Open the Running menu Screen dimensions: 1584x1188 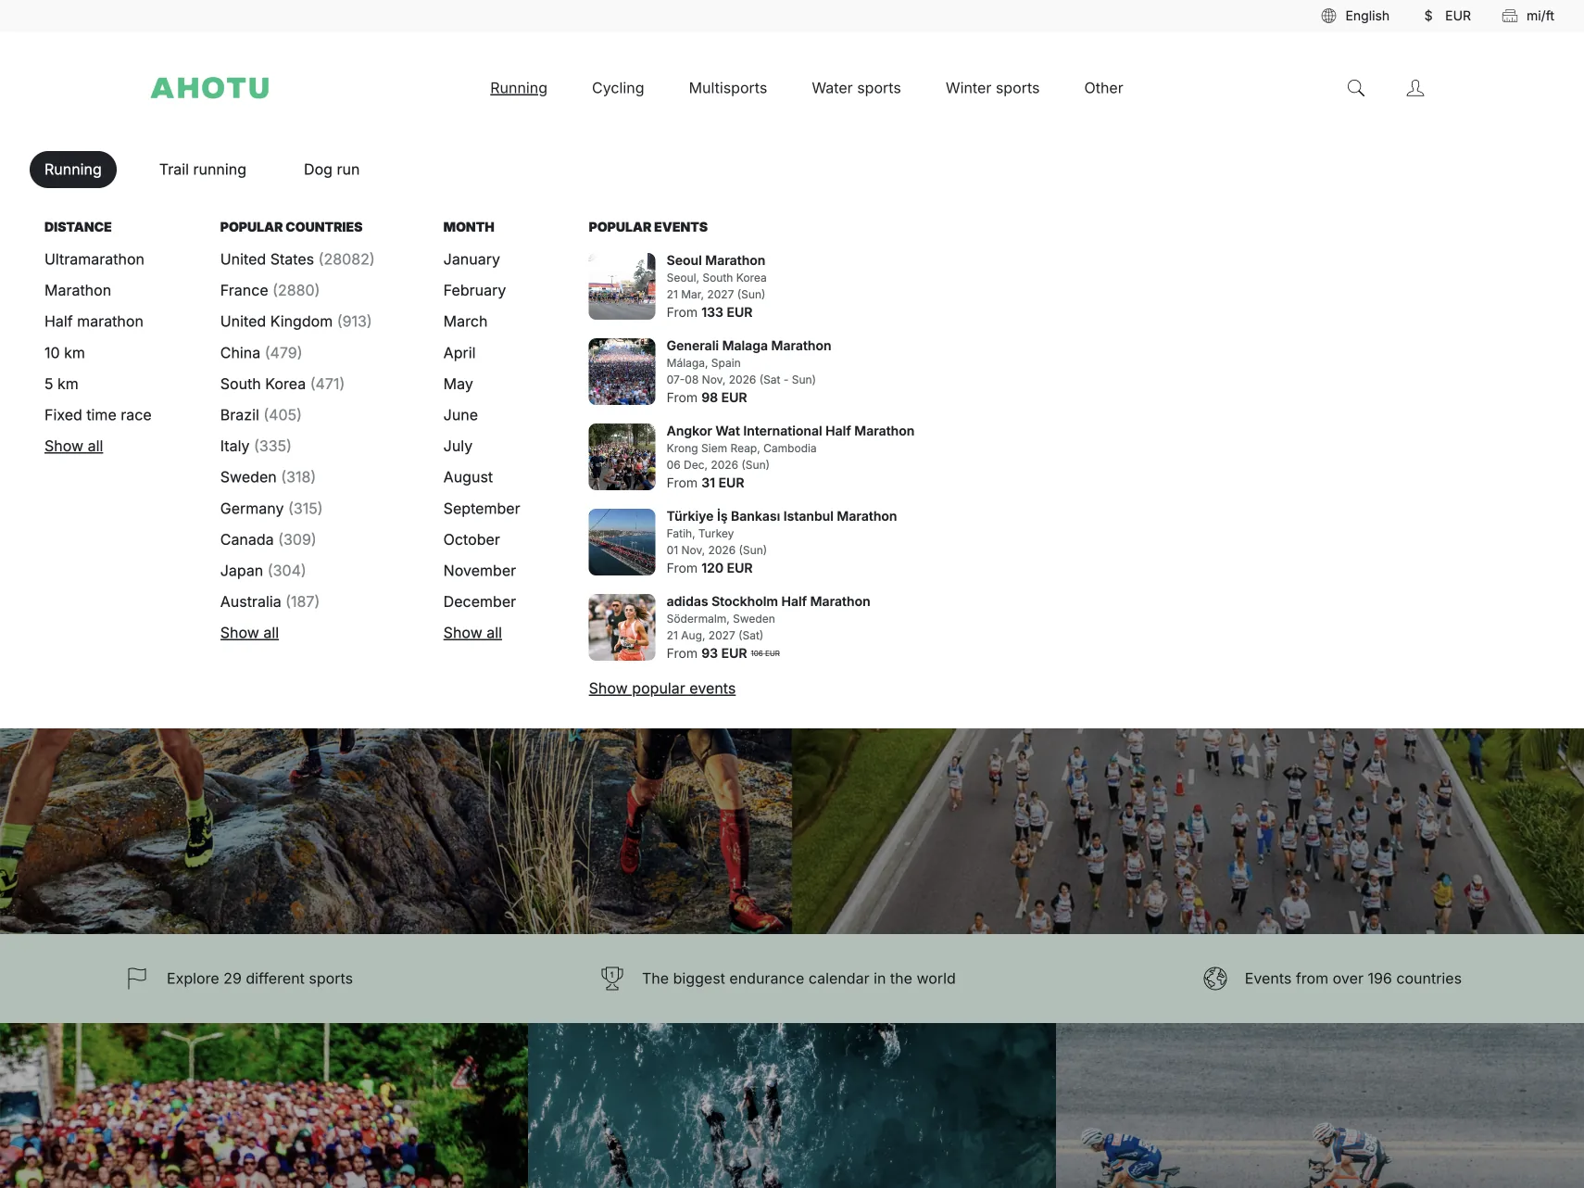[519, 88]
